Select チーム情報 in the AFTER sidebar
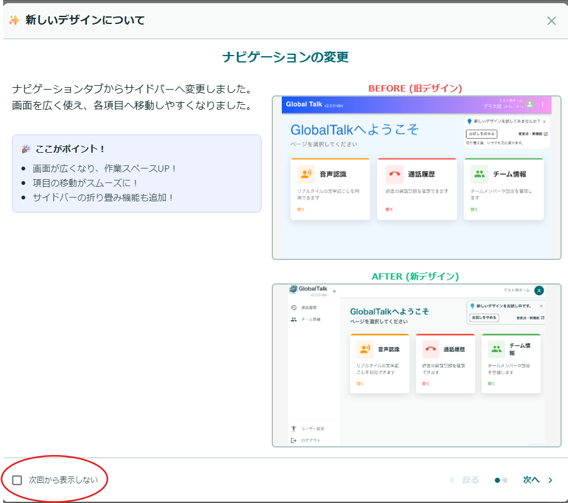Screen dimensions: 568x503 [310, 319]
